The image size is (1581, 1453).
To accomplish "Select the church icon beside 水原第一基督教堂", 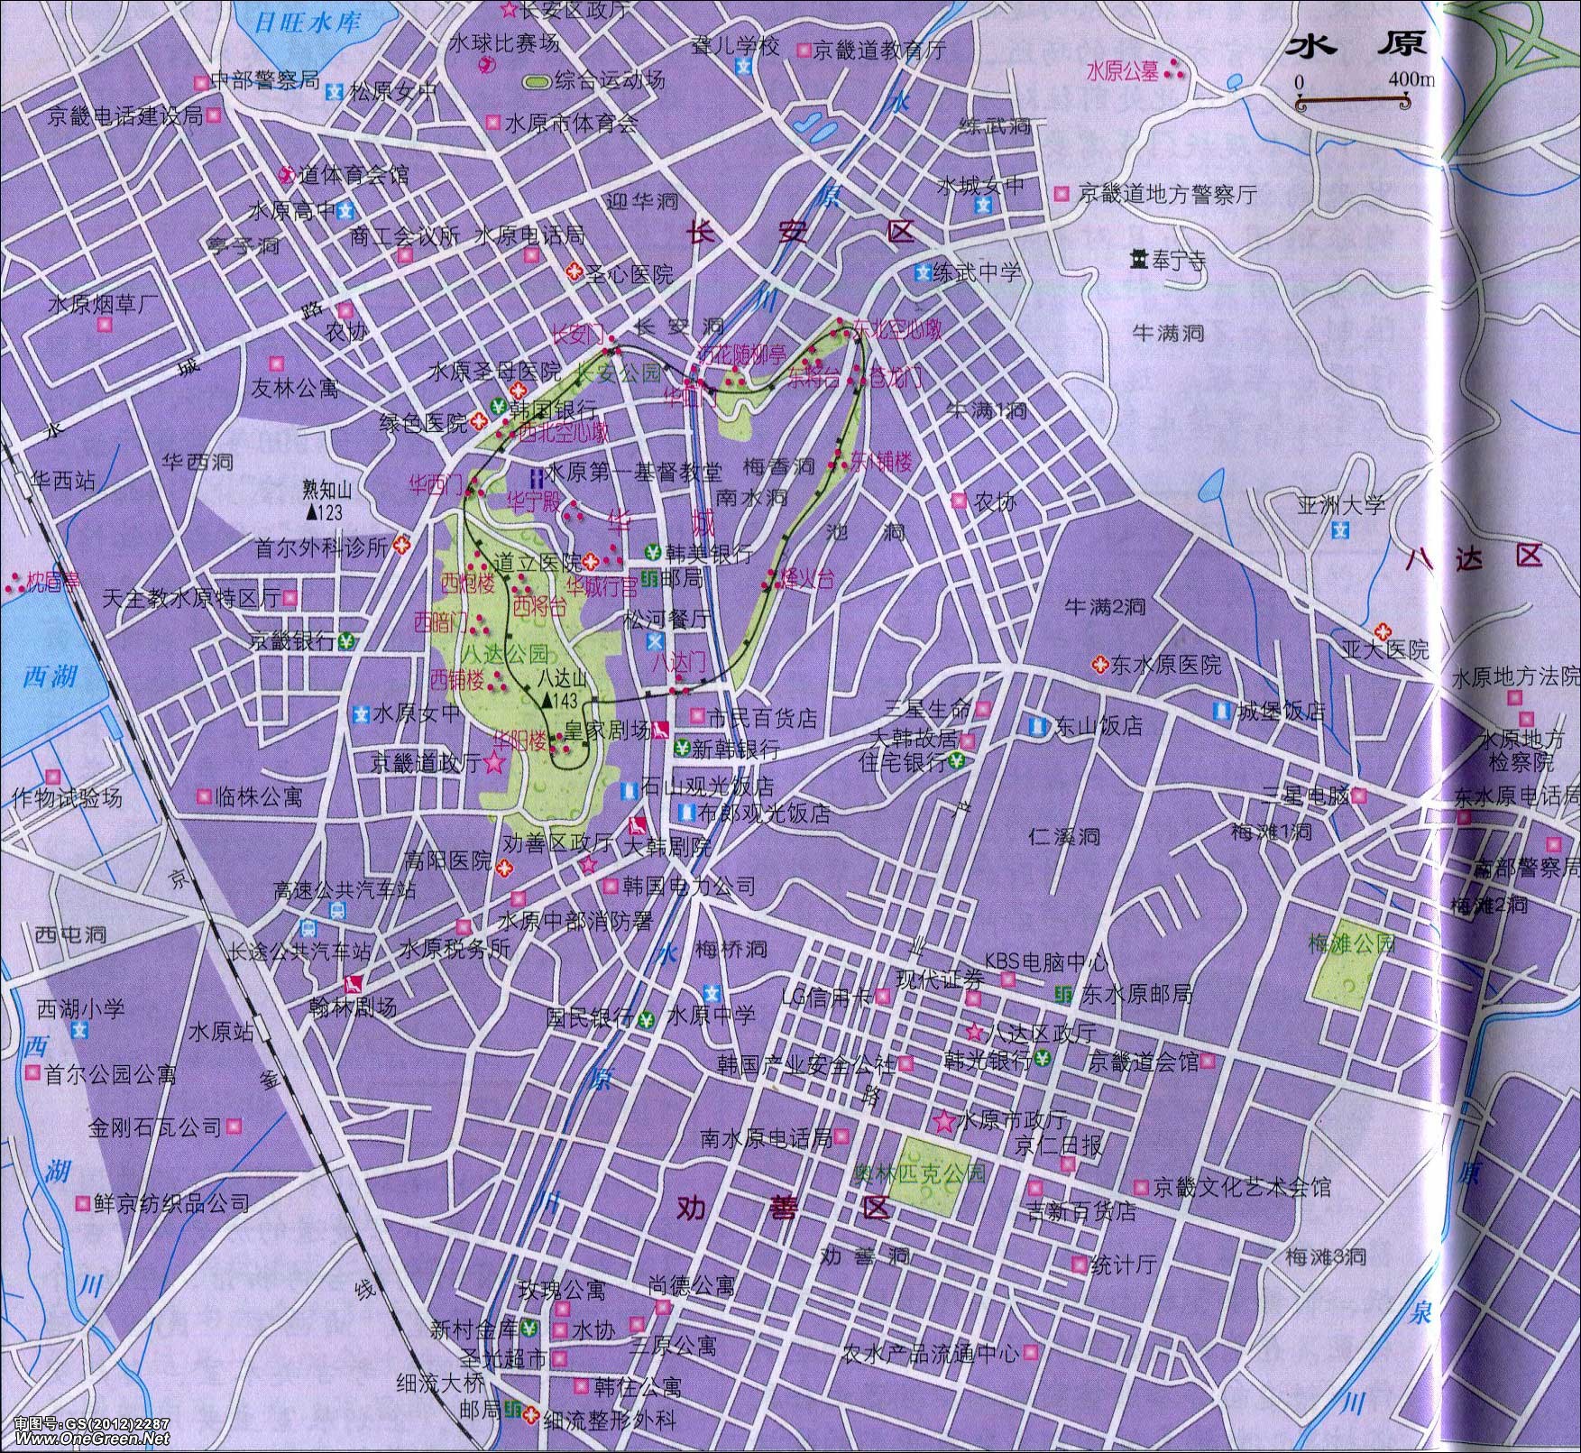I will click(534, 474).
